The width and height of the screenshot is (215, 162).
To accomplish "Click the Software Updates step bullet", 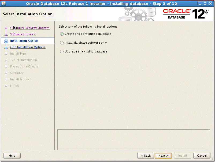I will [6, 35].
